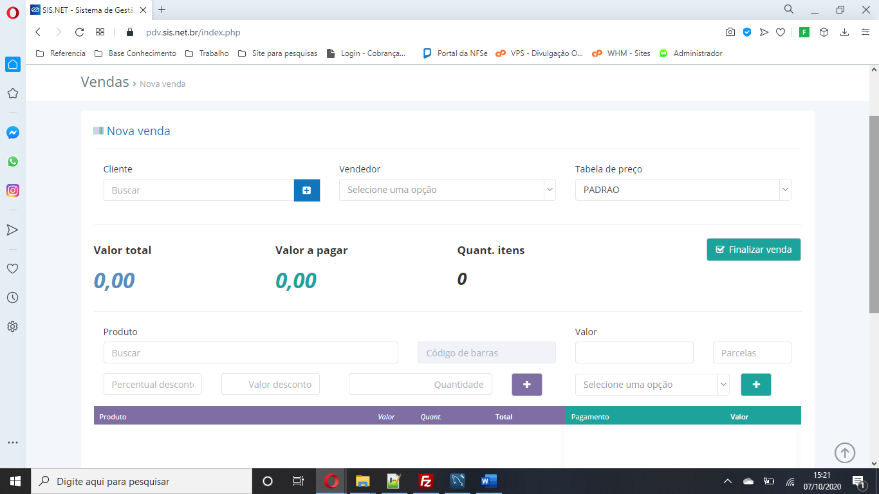Screen dimensions: 879x494
Task: Open WhatsApp in the sidebar
Action: (x=12, y=161)
